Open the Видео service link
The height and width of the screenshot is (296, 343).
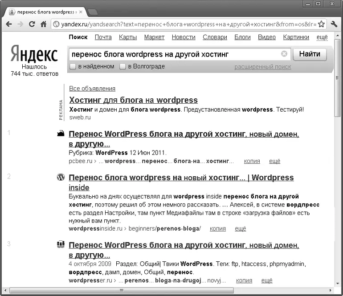[267, 37]
